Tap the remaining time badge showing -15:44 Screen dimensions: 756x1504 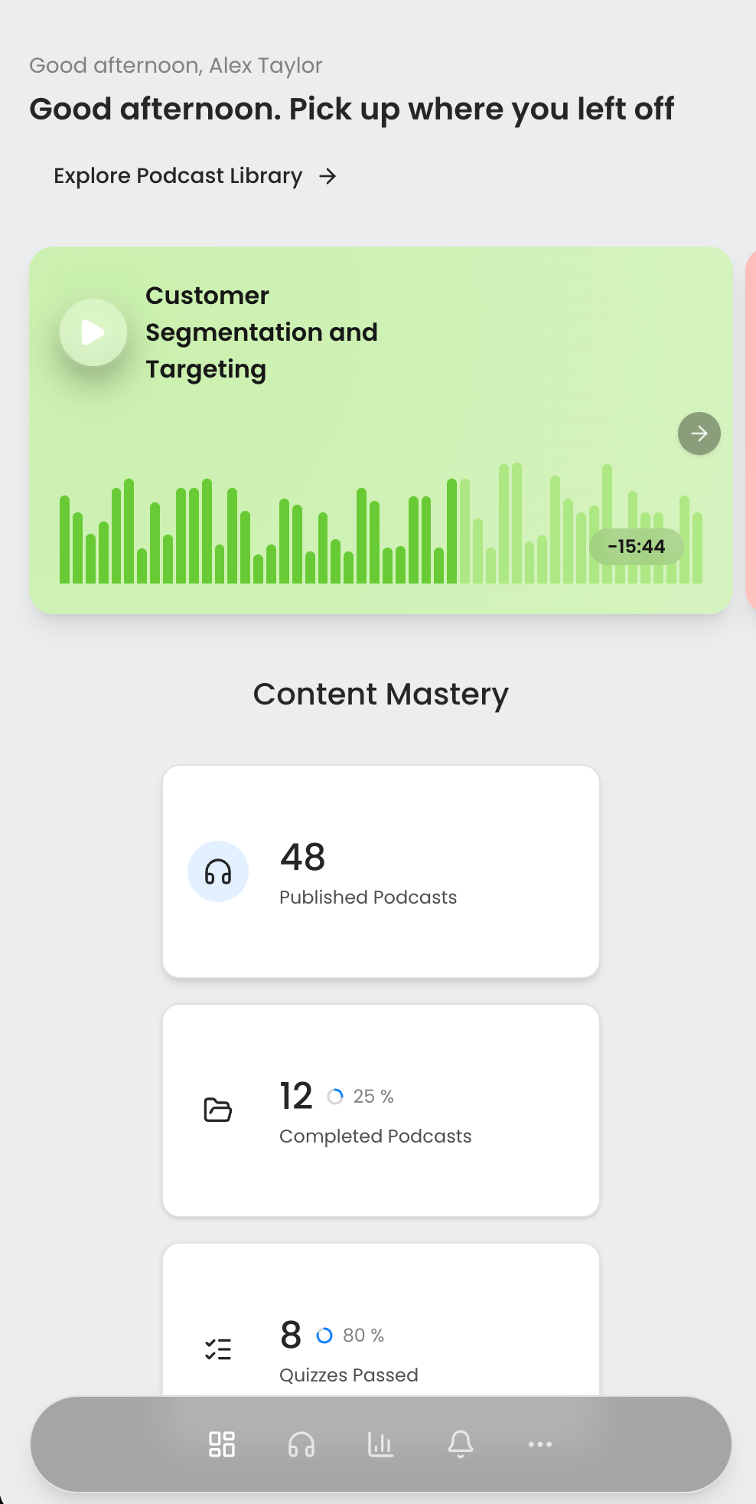point(636,546)
